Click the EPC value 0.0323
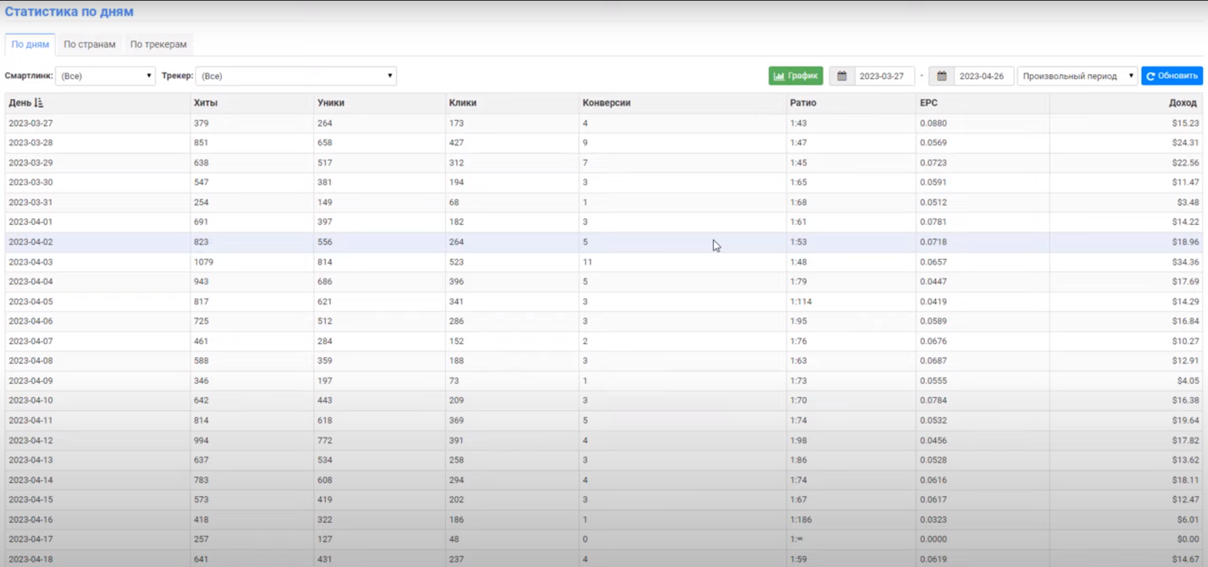1208x567 pixels. [933, 520]
